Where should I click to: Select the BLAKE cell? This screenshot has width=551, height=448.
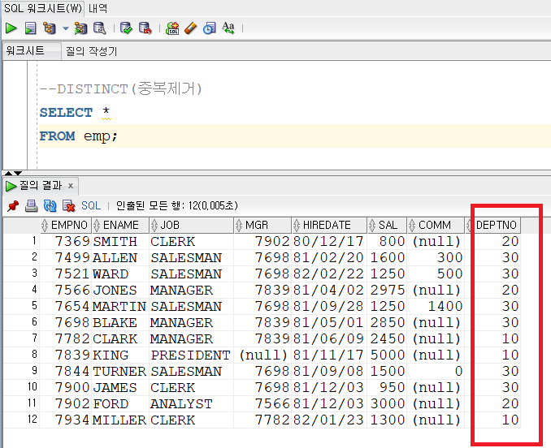(x=120, y=323)
